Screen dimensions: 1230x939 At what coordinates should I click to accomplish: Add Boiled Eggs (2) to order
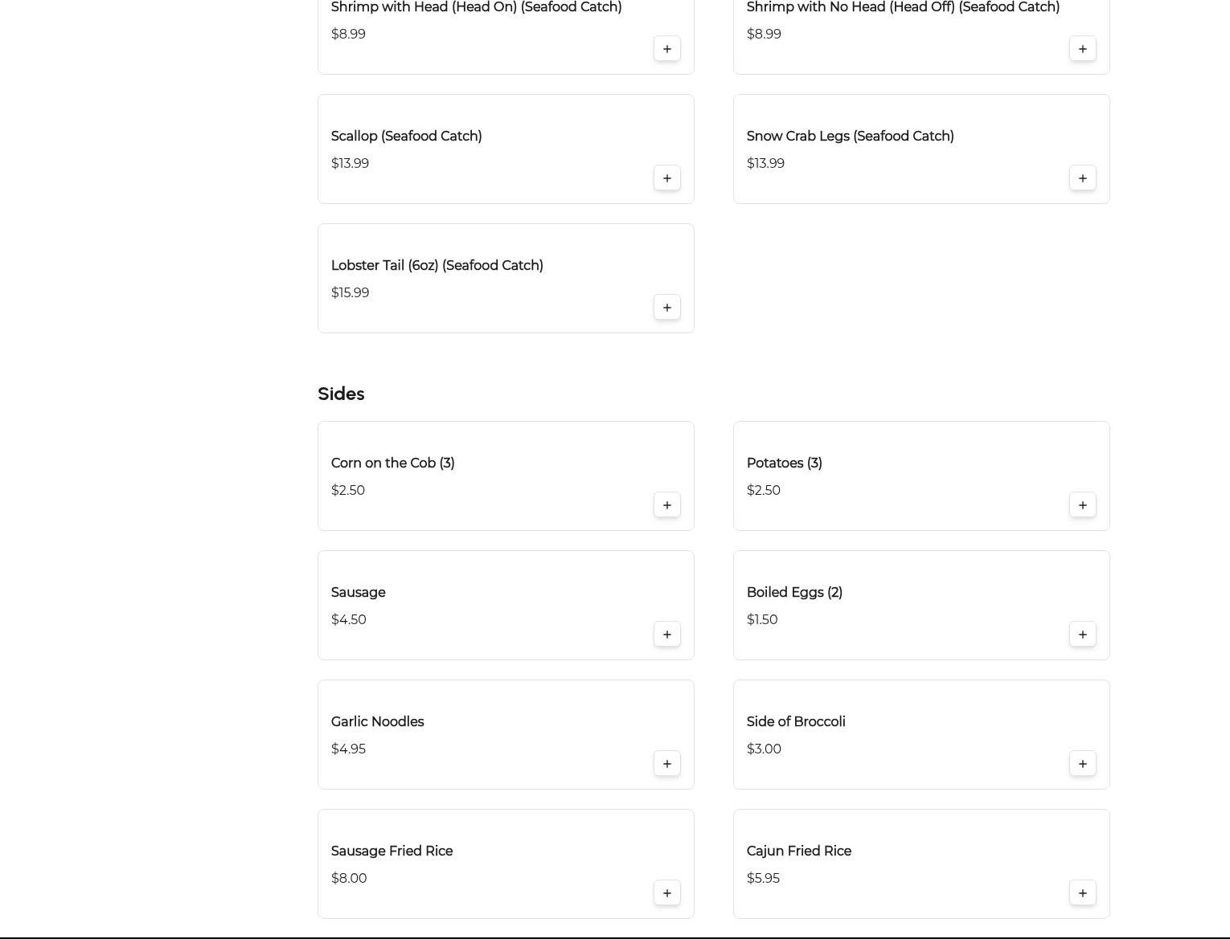point(1082,635)
